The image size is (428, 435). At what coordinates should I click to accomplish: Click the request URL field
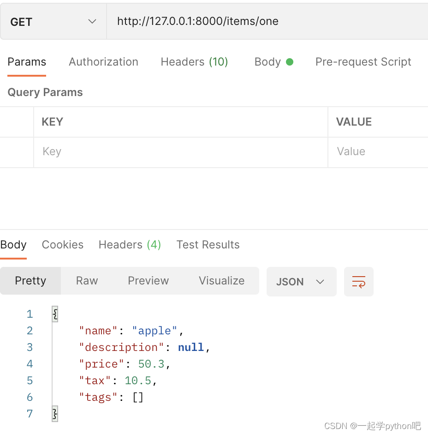click(x=267, y=22)
